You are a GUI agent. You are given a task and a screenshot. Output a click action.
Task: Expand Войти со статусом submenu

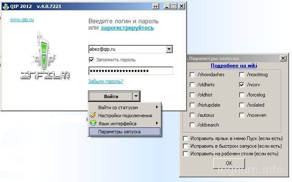(x=124, y=108)
